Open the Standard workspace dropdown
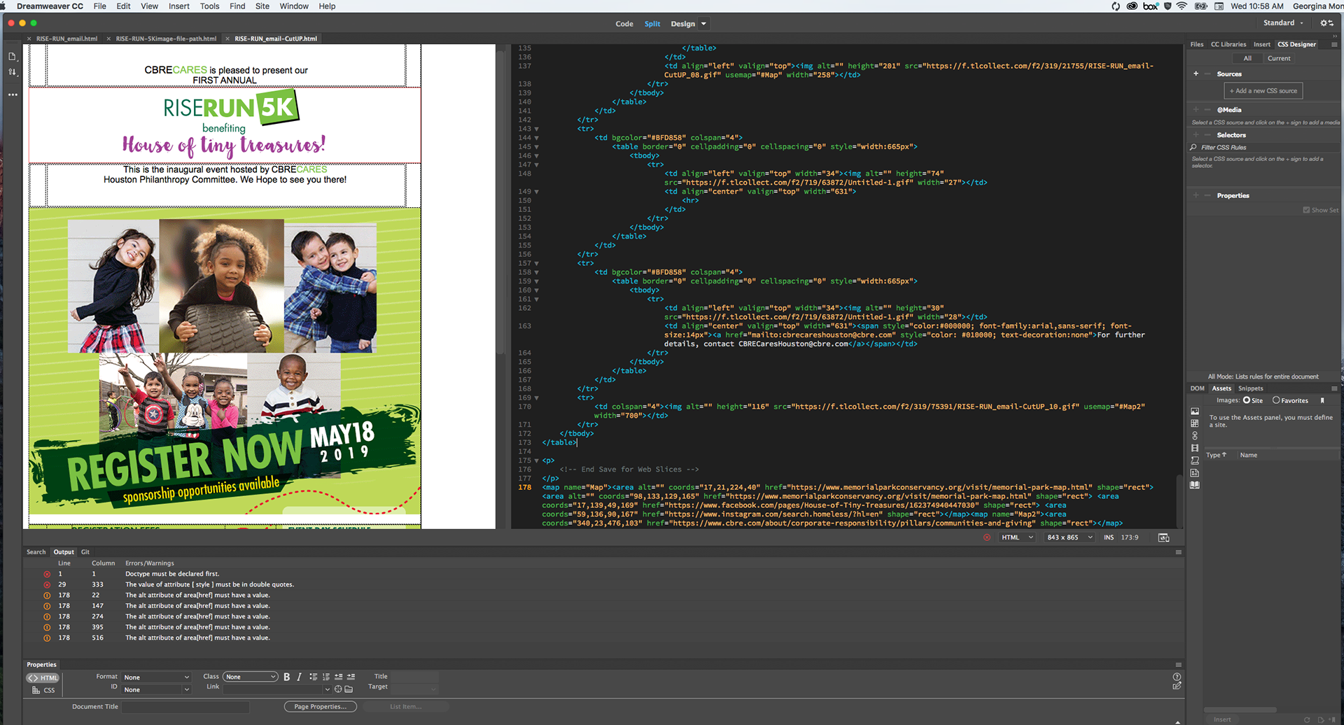Screen dimensions: 1344x725 (1284, 23)
